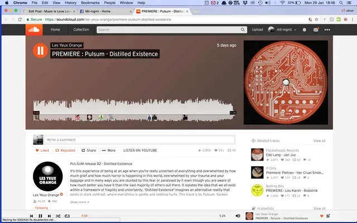Toggle repeat in the bottom player
Image resolution: width=357 pixels, height=223 pixels.
67,216
